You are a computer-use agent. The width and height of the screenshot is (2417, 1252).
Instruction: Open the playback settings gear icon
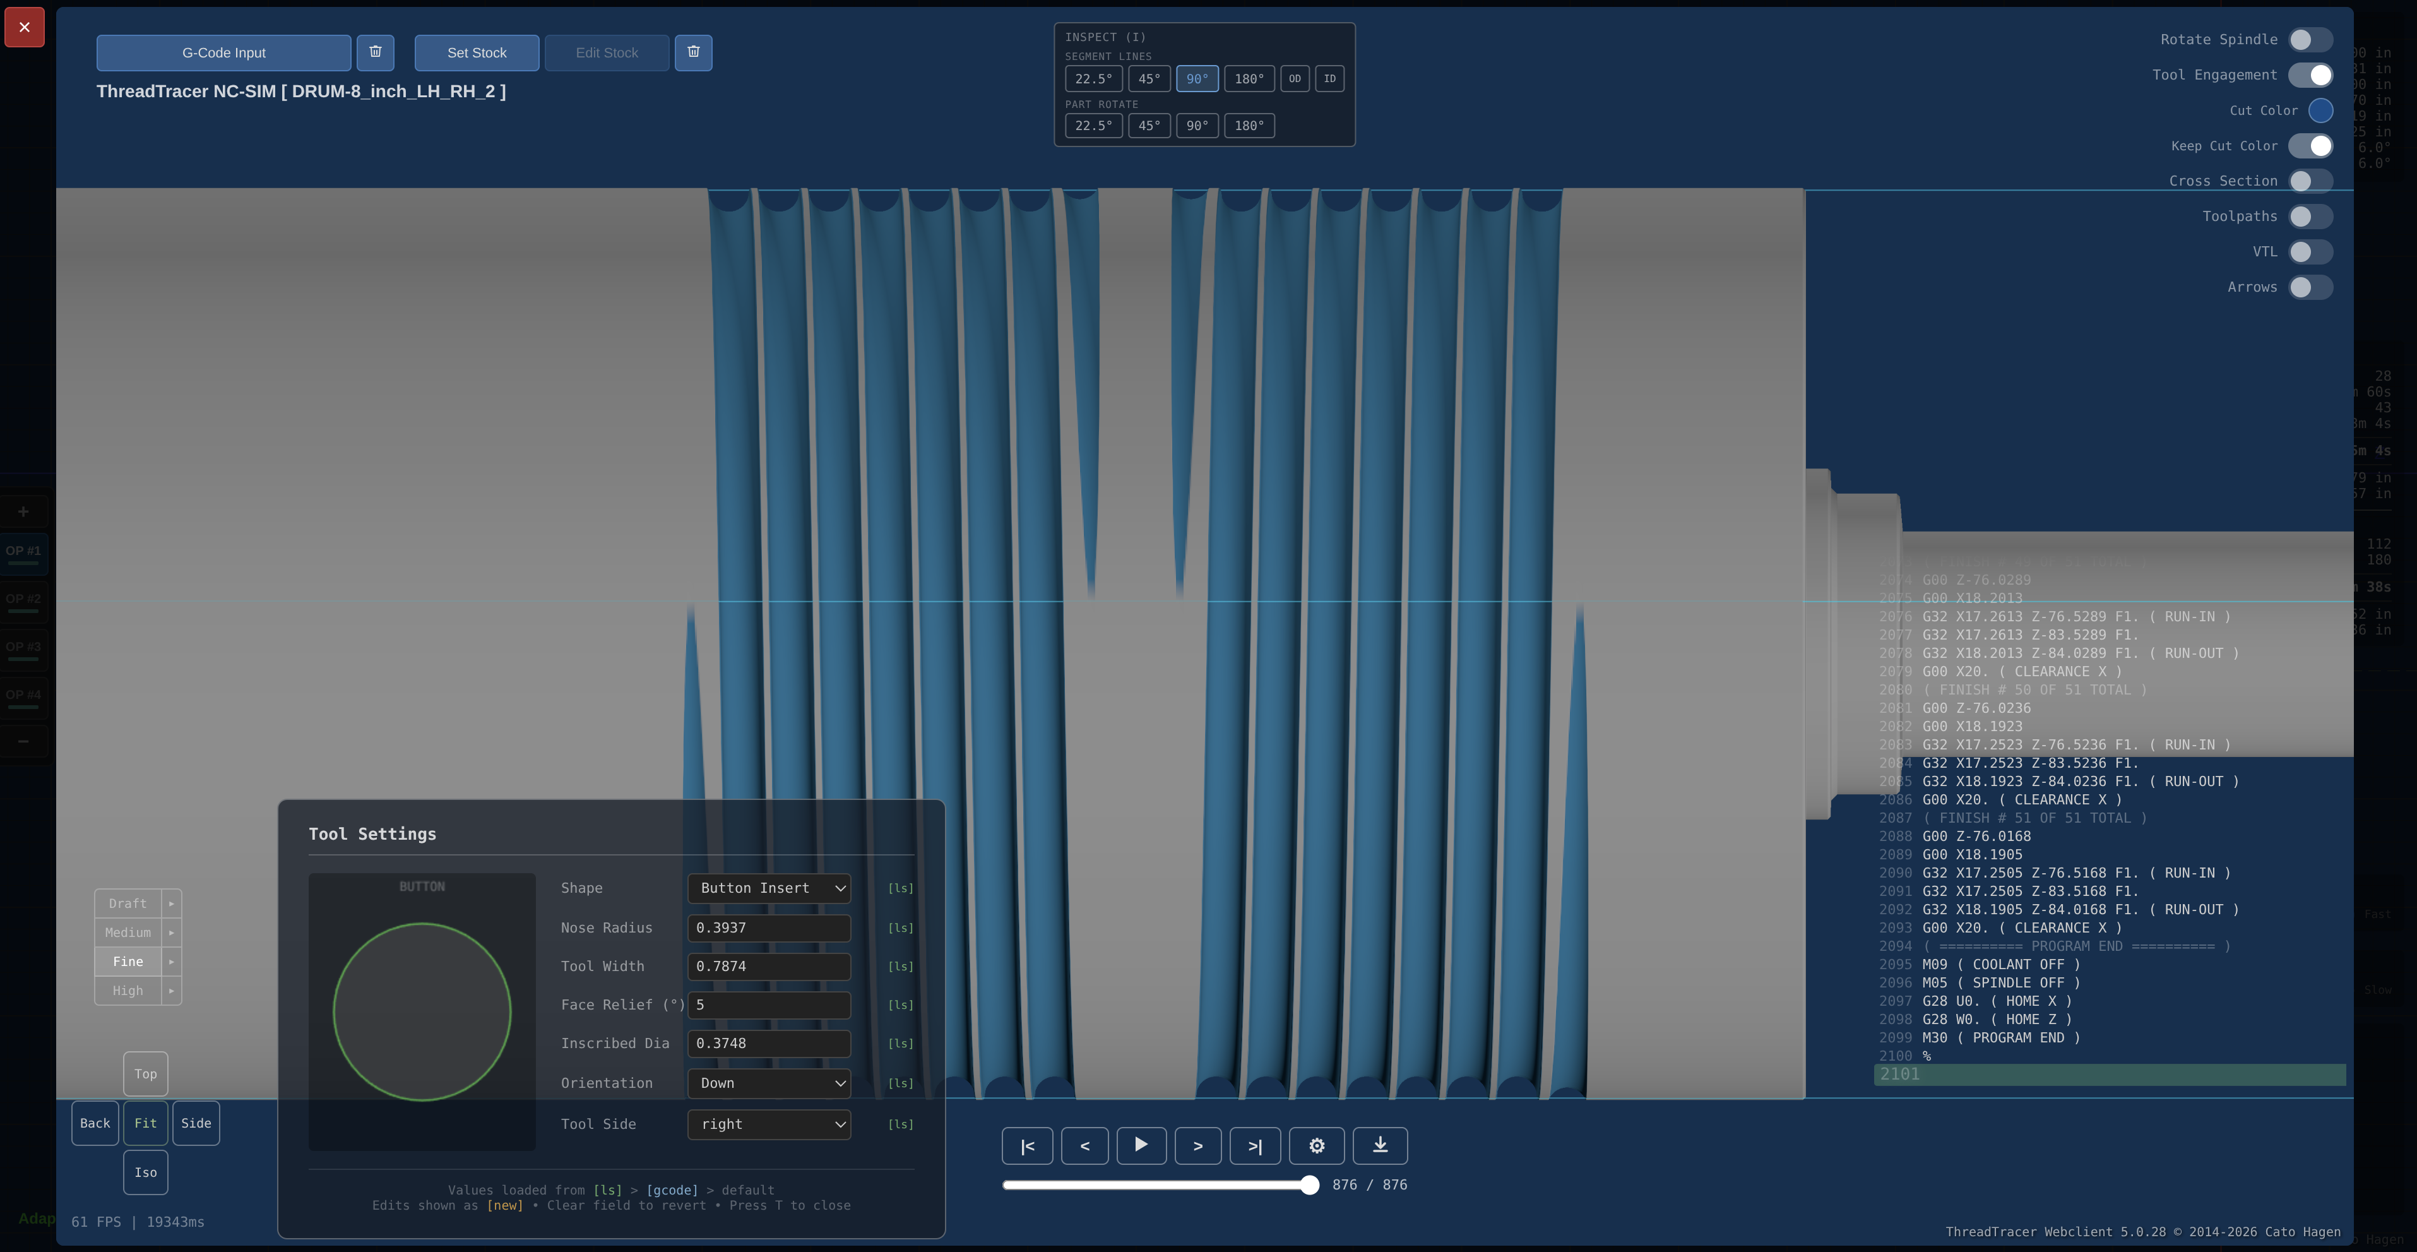click(1316, 1146)
